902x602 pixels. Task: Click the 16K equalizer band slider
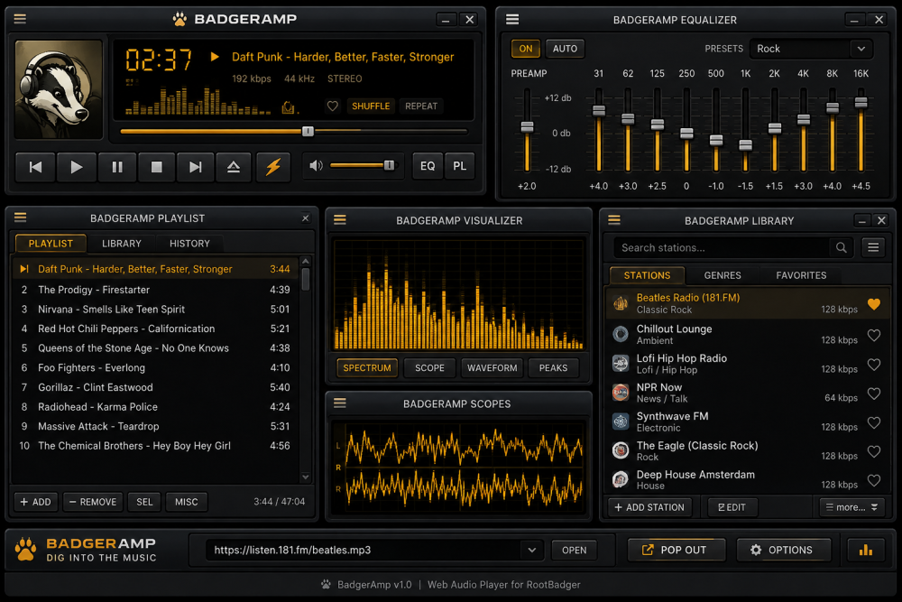[861, 103]
